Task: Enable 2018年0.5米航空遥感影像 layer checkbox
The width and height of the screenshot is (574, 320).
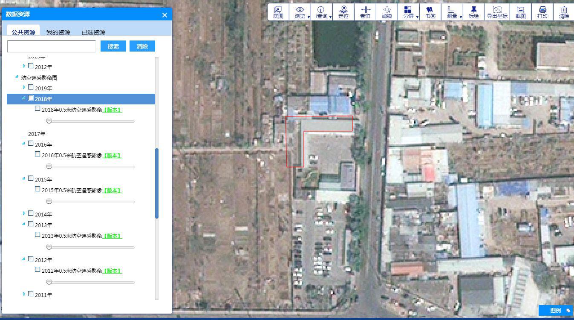Action: [37, 109]
